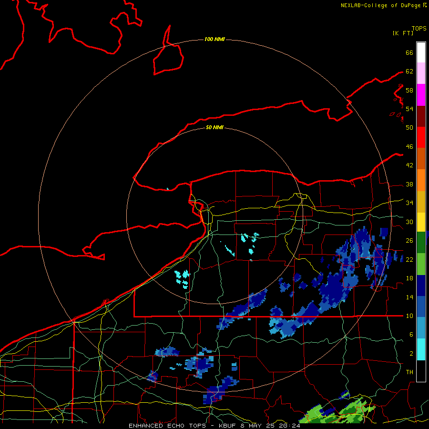Click the dark orange legend swatch

421,159
